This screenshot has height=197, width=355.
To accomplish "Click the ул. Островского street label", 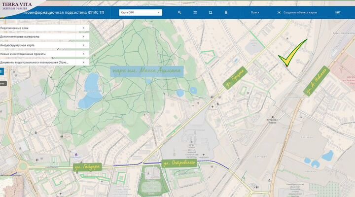I will pos(180,163).
